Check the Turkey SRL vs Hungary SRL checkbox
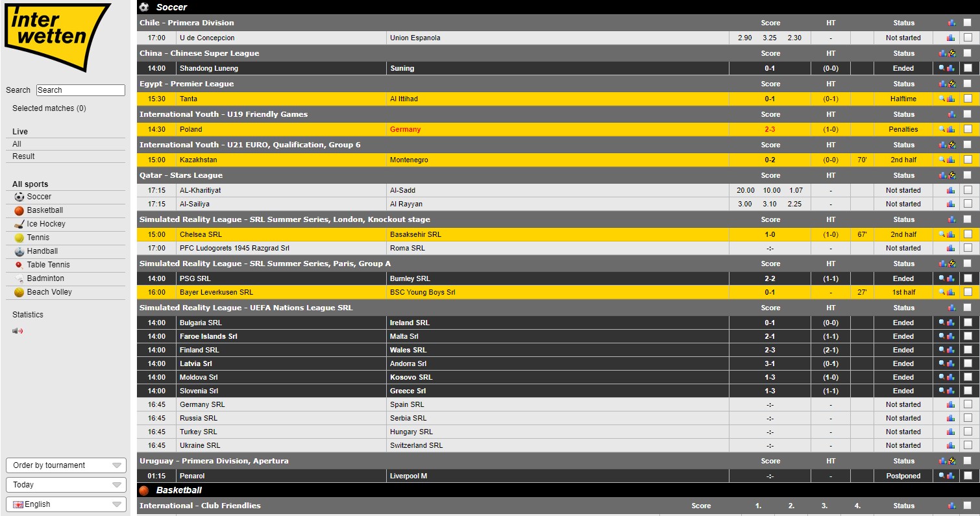Screen dimensions: 980x516 point(968,432)
